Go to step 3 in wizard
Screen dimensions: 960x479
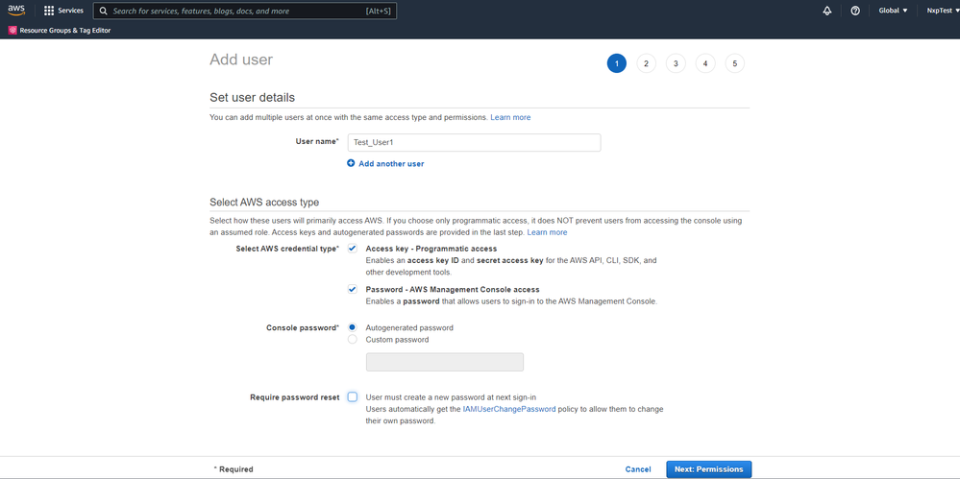click(x=676, y=64)
